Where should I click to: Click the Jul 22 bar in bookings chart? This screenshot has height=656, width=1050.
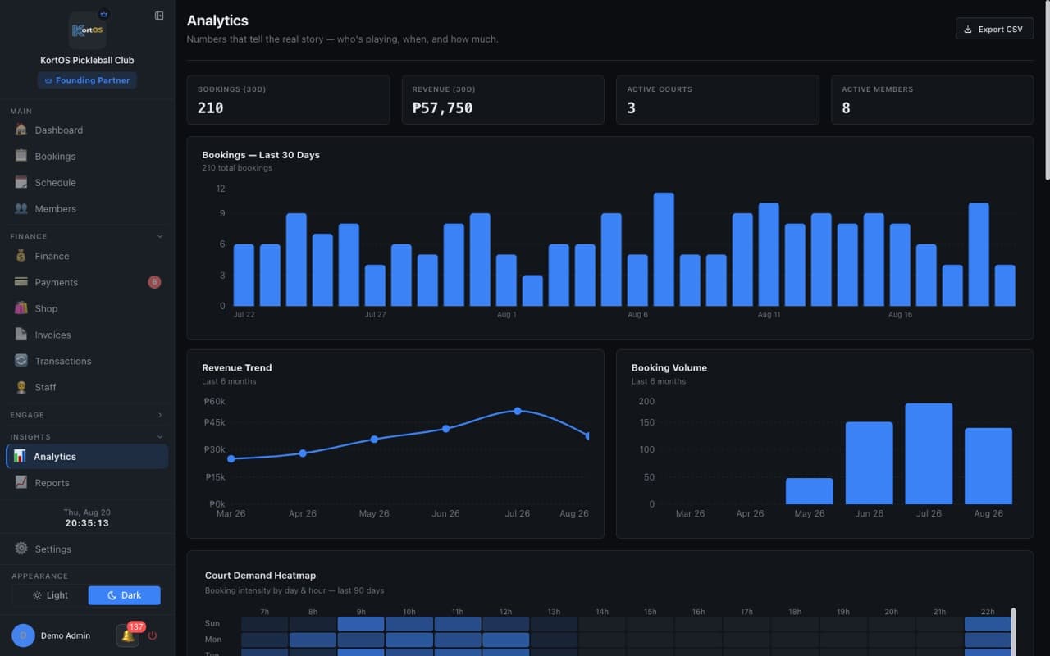[244, 275]
